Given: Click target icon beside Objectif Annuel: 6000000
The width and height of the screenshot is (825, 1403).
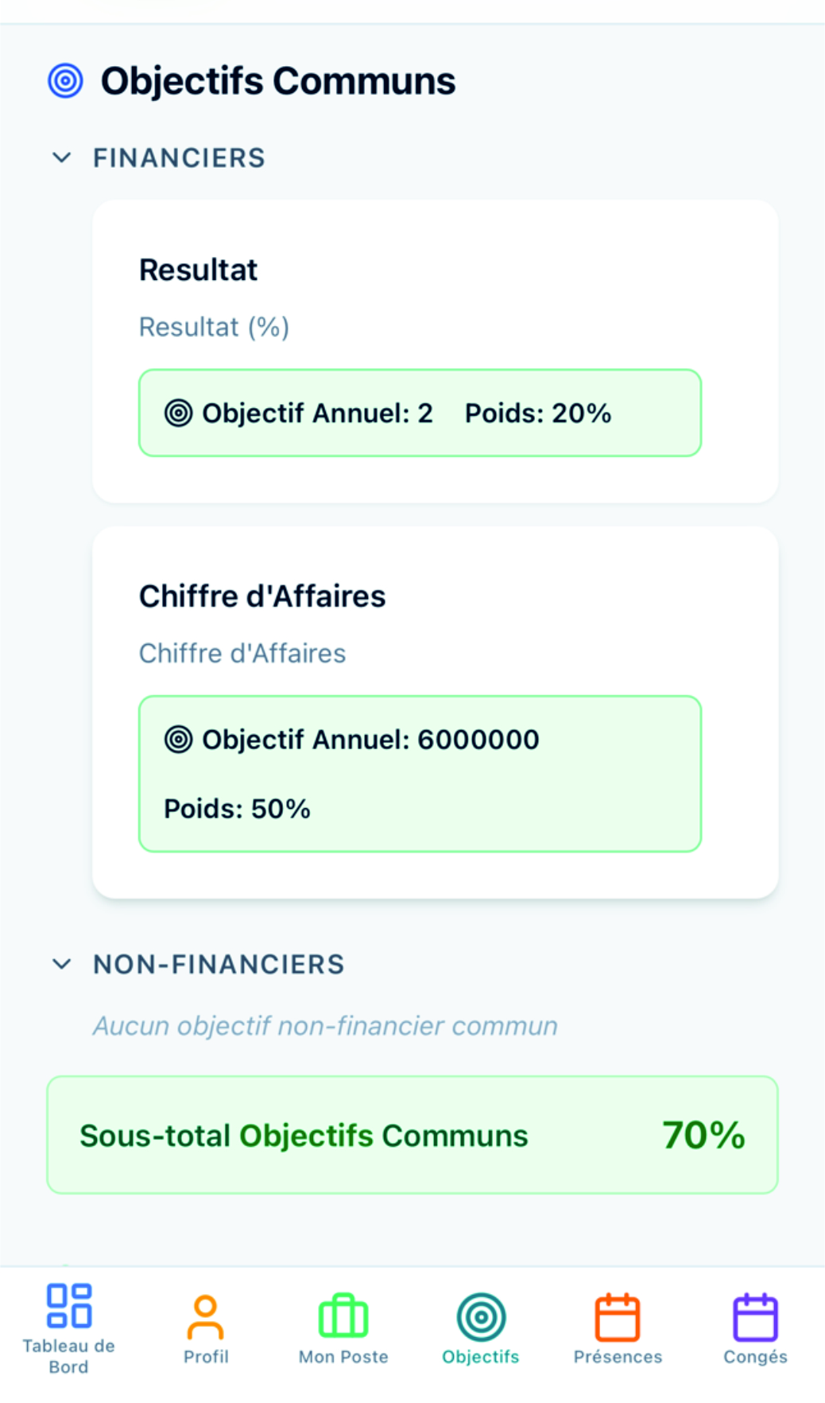Looking at the screenshot, I should (x=179, y=739).
